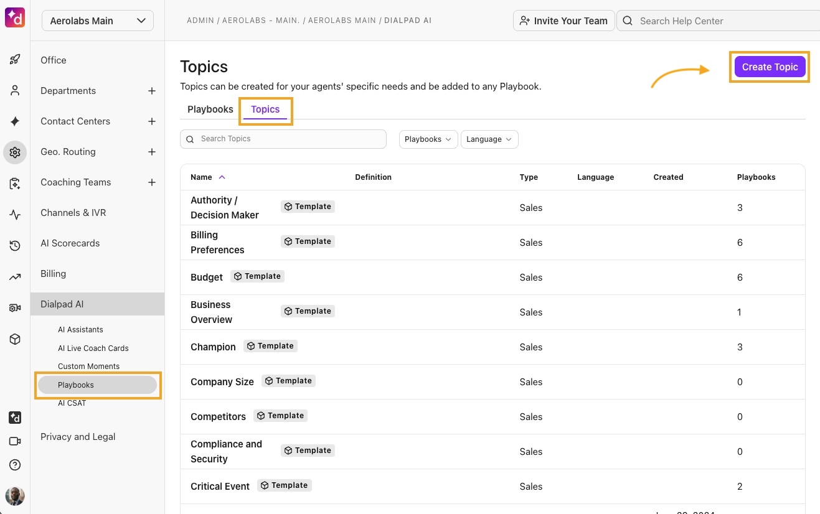Open AI Assistants submenu item

point(81,330)
